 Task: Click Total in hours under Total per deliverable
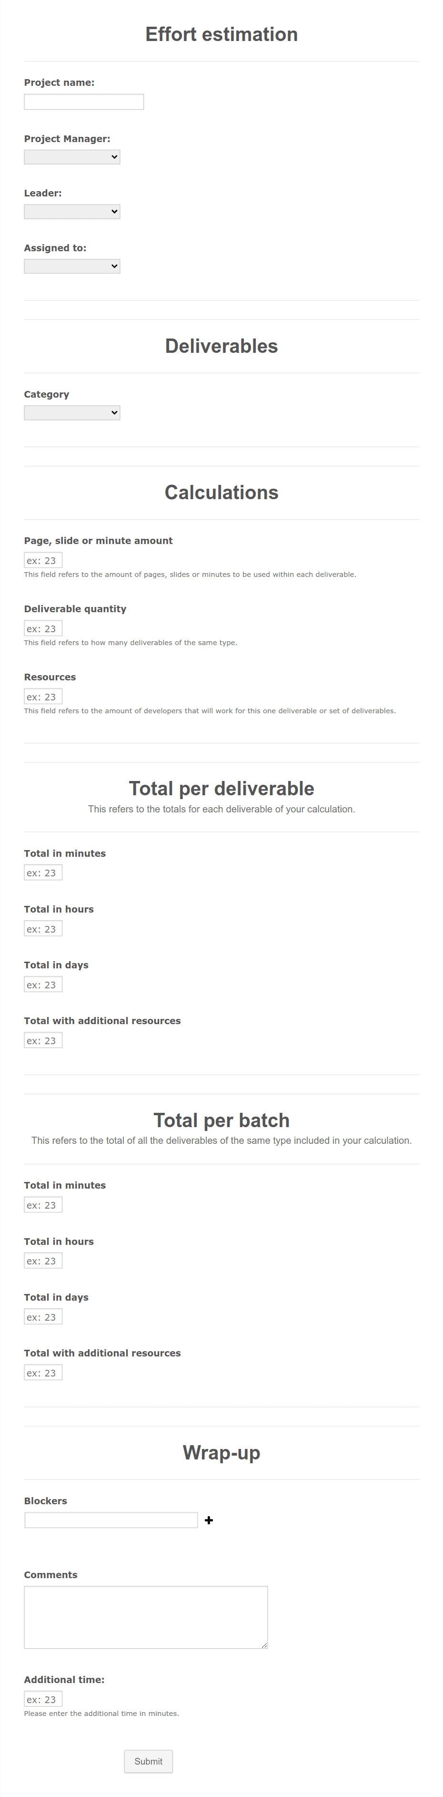pos(43,928)
